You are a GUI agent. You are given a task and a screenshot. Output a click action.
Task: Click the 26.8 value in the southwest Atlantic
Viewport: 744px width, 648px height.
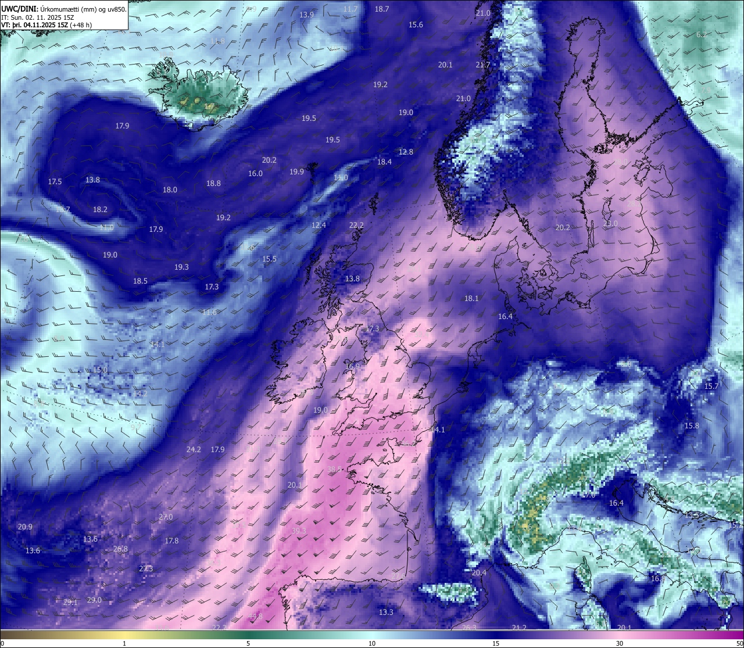tap(120, 549)
